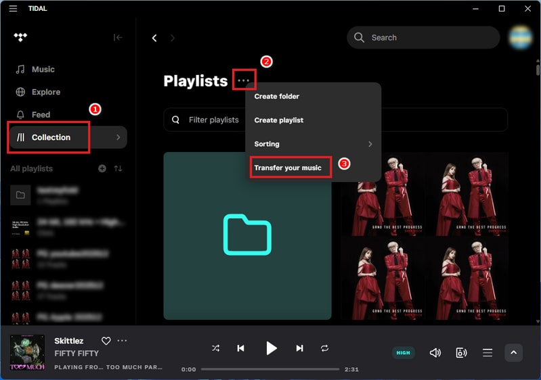Screen dimensions: 541x380
Task: Toggle shuffle playback
Action: [x=215, y=348]
